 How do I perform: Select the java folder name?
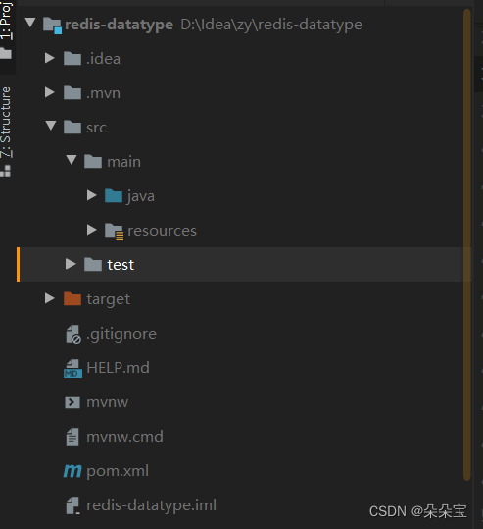141,196
